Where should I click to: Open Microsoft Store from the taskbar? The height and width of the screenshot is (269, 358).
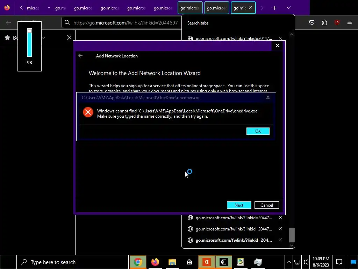tap(189, 262)
